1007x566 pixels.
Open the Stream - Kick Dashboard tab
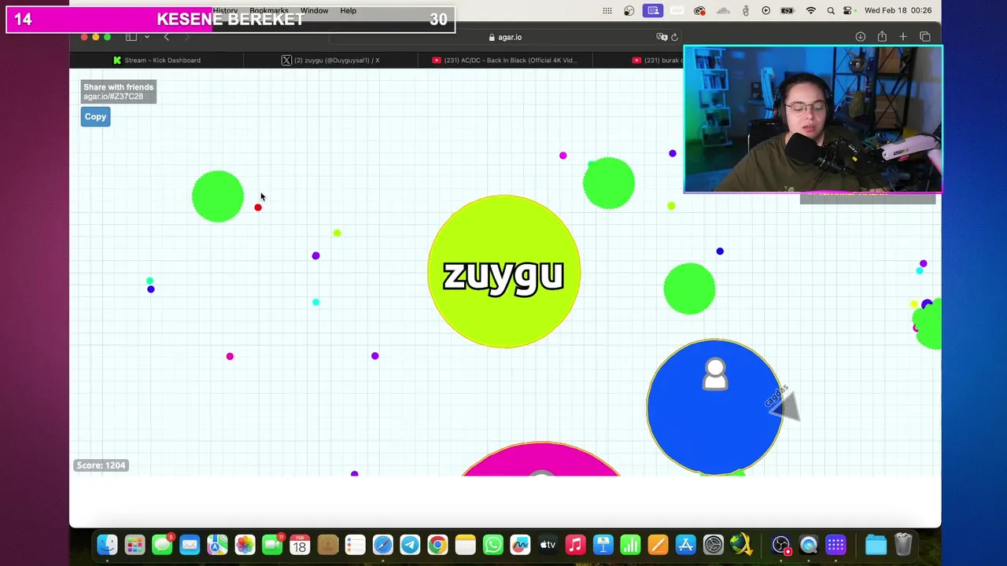pyautogui.click(x=157, y=60)
